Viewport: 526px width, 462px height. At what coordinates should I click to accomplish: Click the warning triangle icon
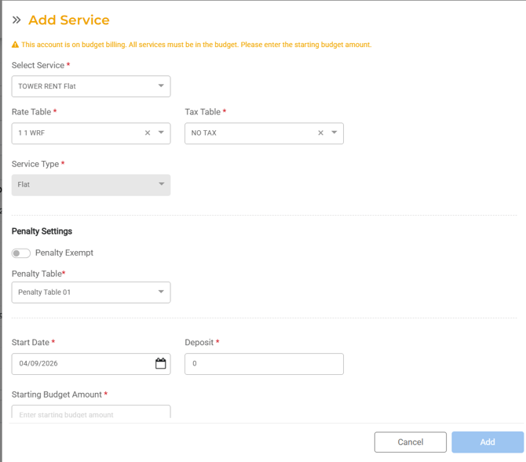[x=16, y=45]
